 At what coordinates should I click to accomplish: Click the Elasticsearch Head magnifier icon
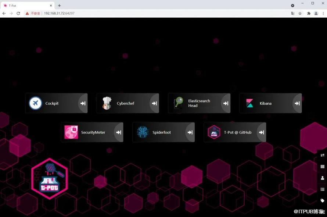click(x=178, y=103)
